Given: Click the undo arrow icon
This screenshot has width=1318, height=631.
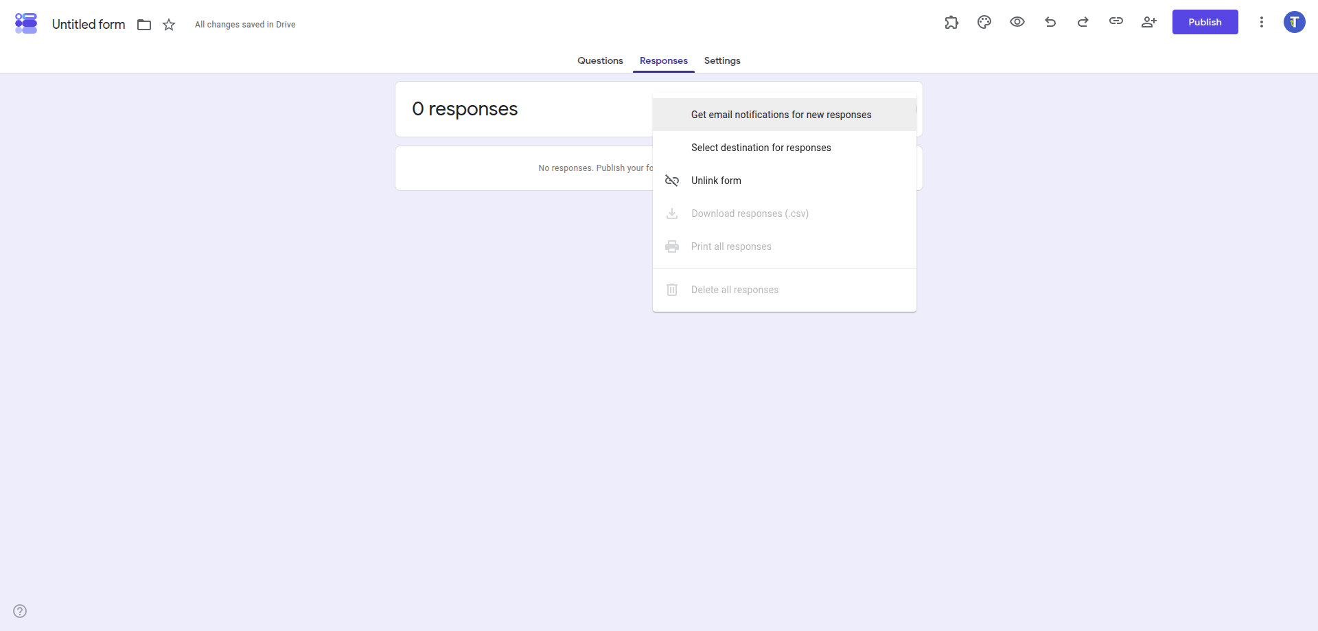Looking at the screenshot, I should pos(1050,22).
